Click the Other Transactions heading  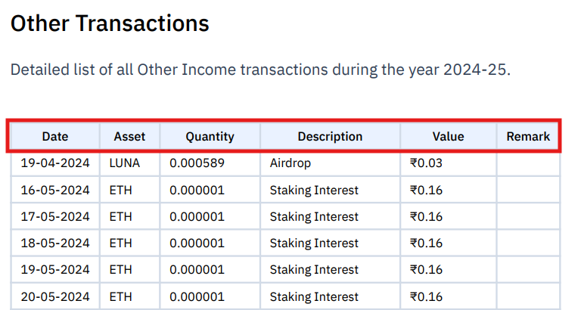[110, 23]
